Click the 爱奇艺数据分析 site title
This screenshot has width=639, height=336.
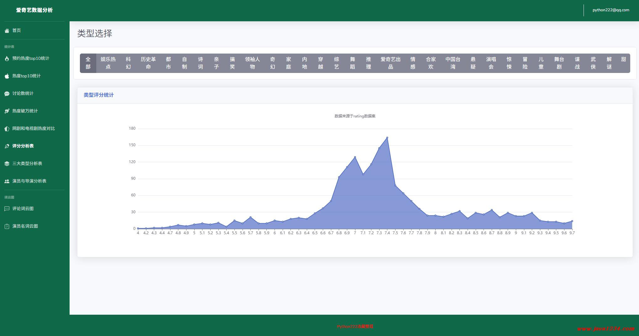(34, 10)
